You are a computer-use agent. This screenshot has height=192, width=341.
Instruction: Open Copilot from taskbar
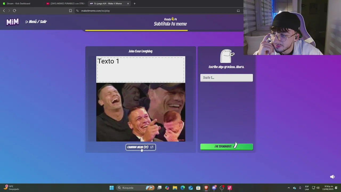167,188
